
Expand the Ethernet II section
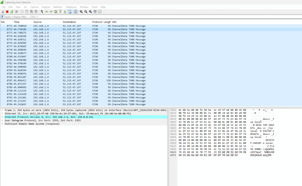[x=2, y=113]
